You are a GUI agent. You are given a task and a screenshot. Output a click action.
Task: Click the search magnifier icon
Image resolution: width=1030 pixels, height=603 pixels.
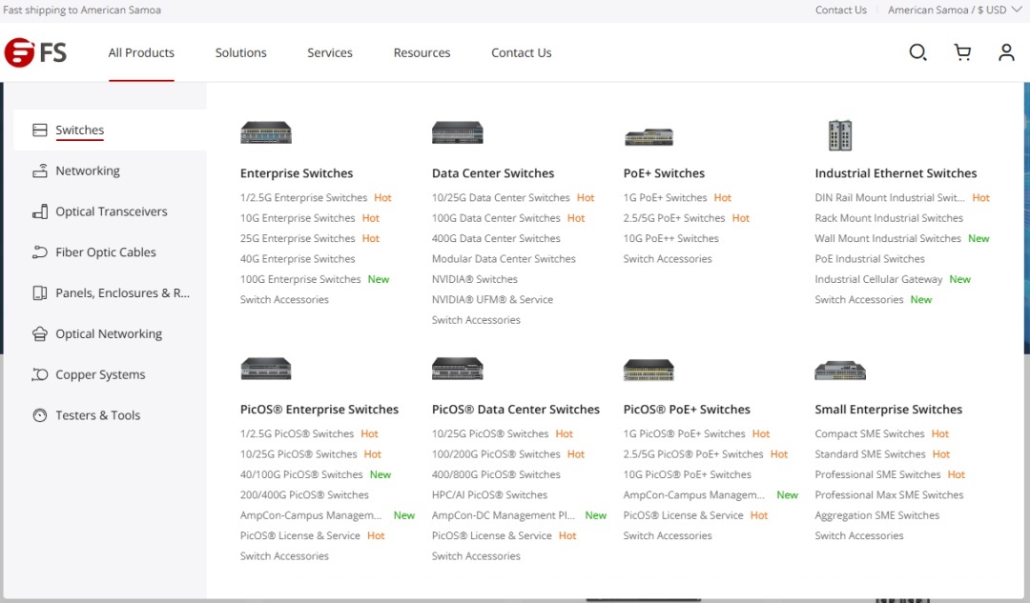[917, 52]
